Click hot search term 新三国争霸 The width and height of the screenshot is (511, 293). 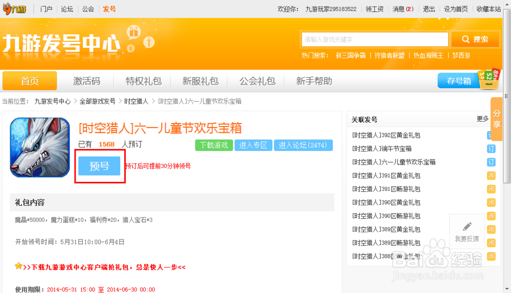pos(351,55)
